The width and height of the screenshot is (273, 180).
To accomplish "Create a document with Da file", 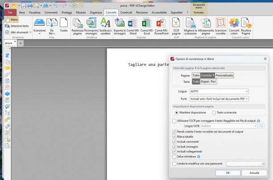I will (52, 26).
